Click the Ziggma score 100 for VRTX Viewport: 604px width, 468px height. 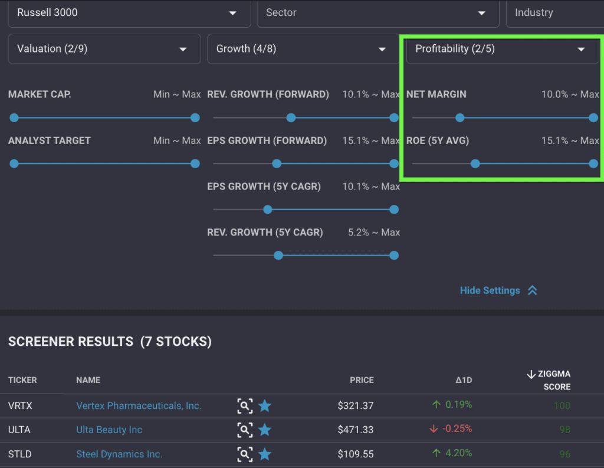562,405
